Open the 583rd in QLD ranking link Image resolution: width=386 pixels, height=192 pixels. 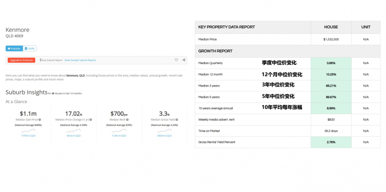[x=164, y=136]
